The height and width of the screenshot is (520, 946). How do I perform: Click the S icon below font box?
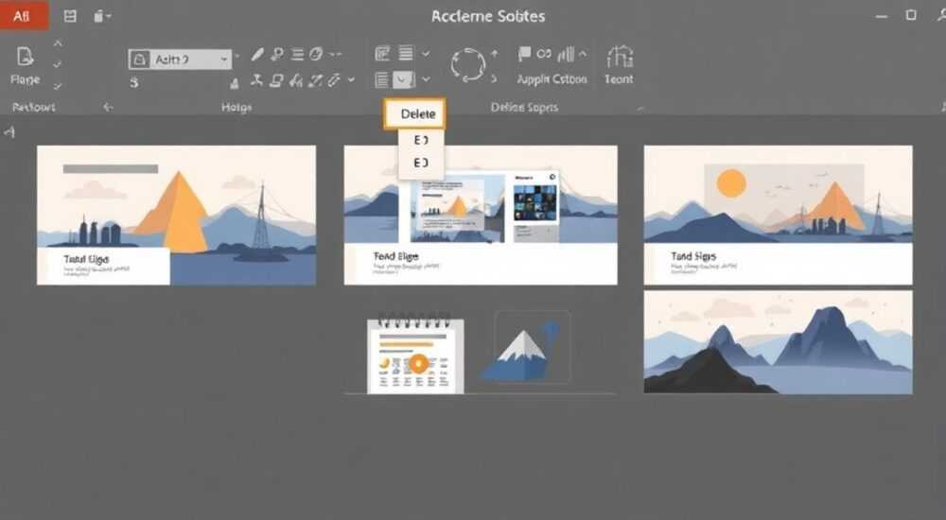(134, 82)
